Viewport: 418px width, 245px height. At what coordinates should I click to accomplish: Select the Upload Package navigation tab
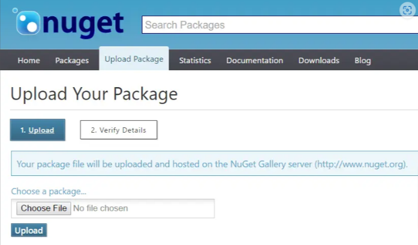pyautogui.click(x=134, y=59)
